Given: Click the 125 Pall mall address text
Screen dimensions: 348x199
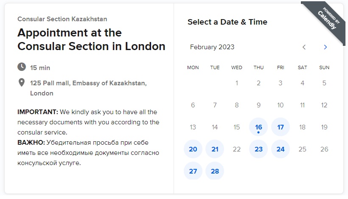Looking at the screenshot, I should point(88,88).
